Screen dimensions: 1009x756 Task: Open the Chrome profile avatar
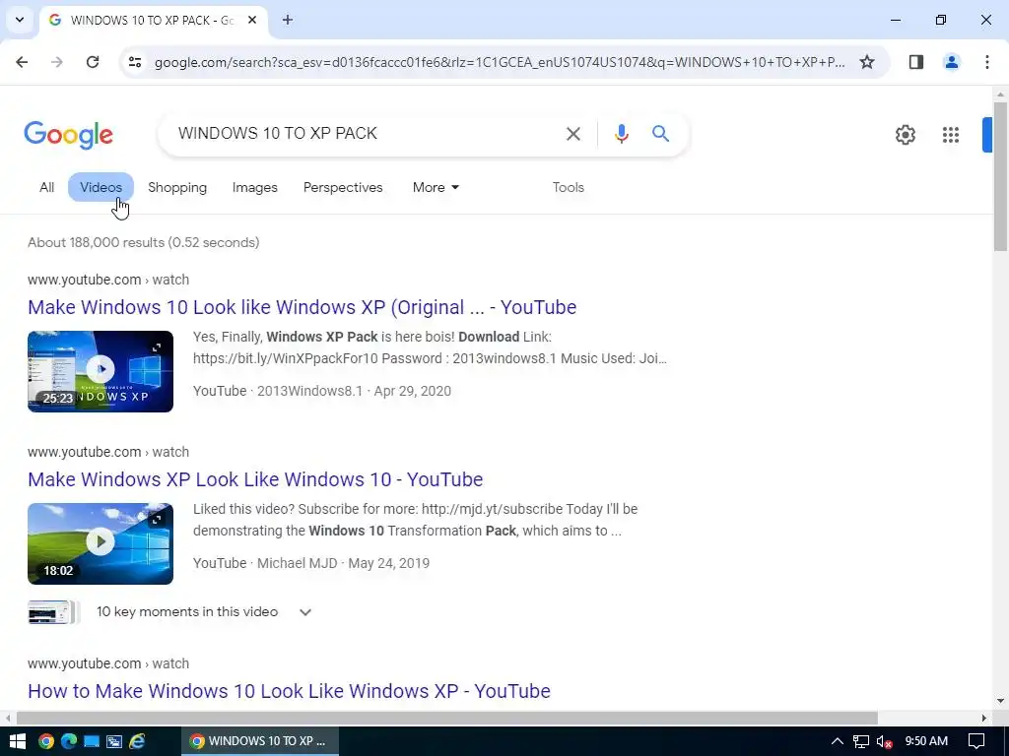click(x=951, y=62)
